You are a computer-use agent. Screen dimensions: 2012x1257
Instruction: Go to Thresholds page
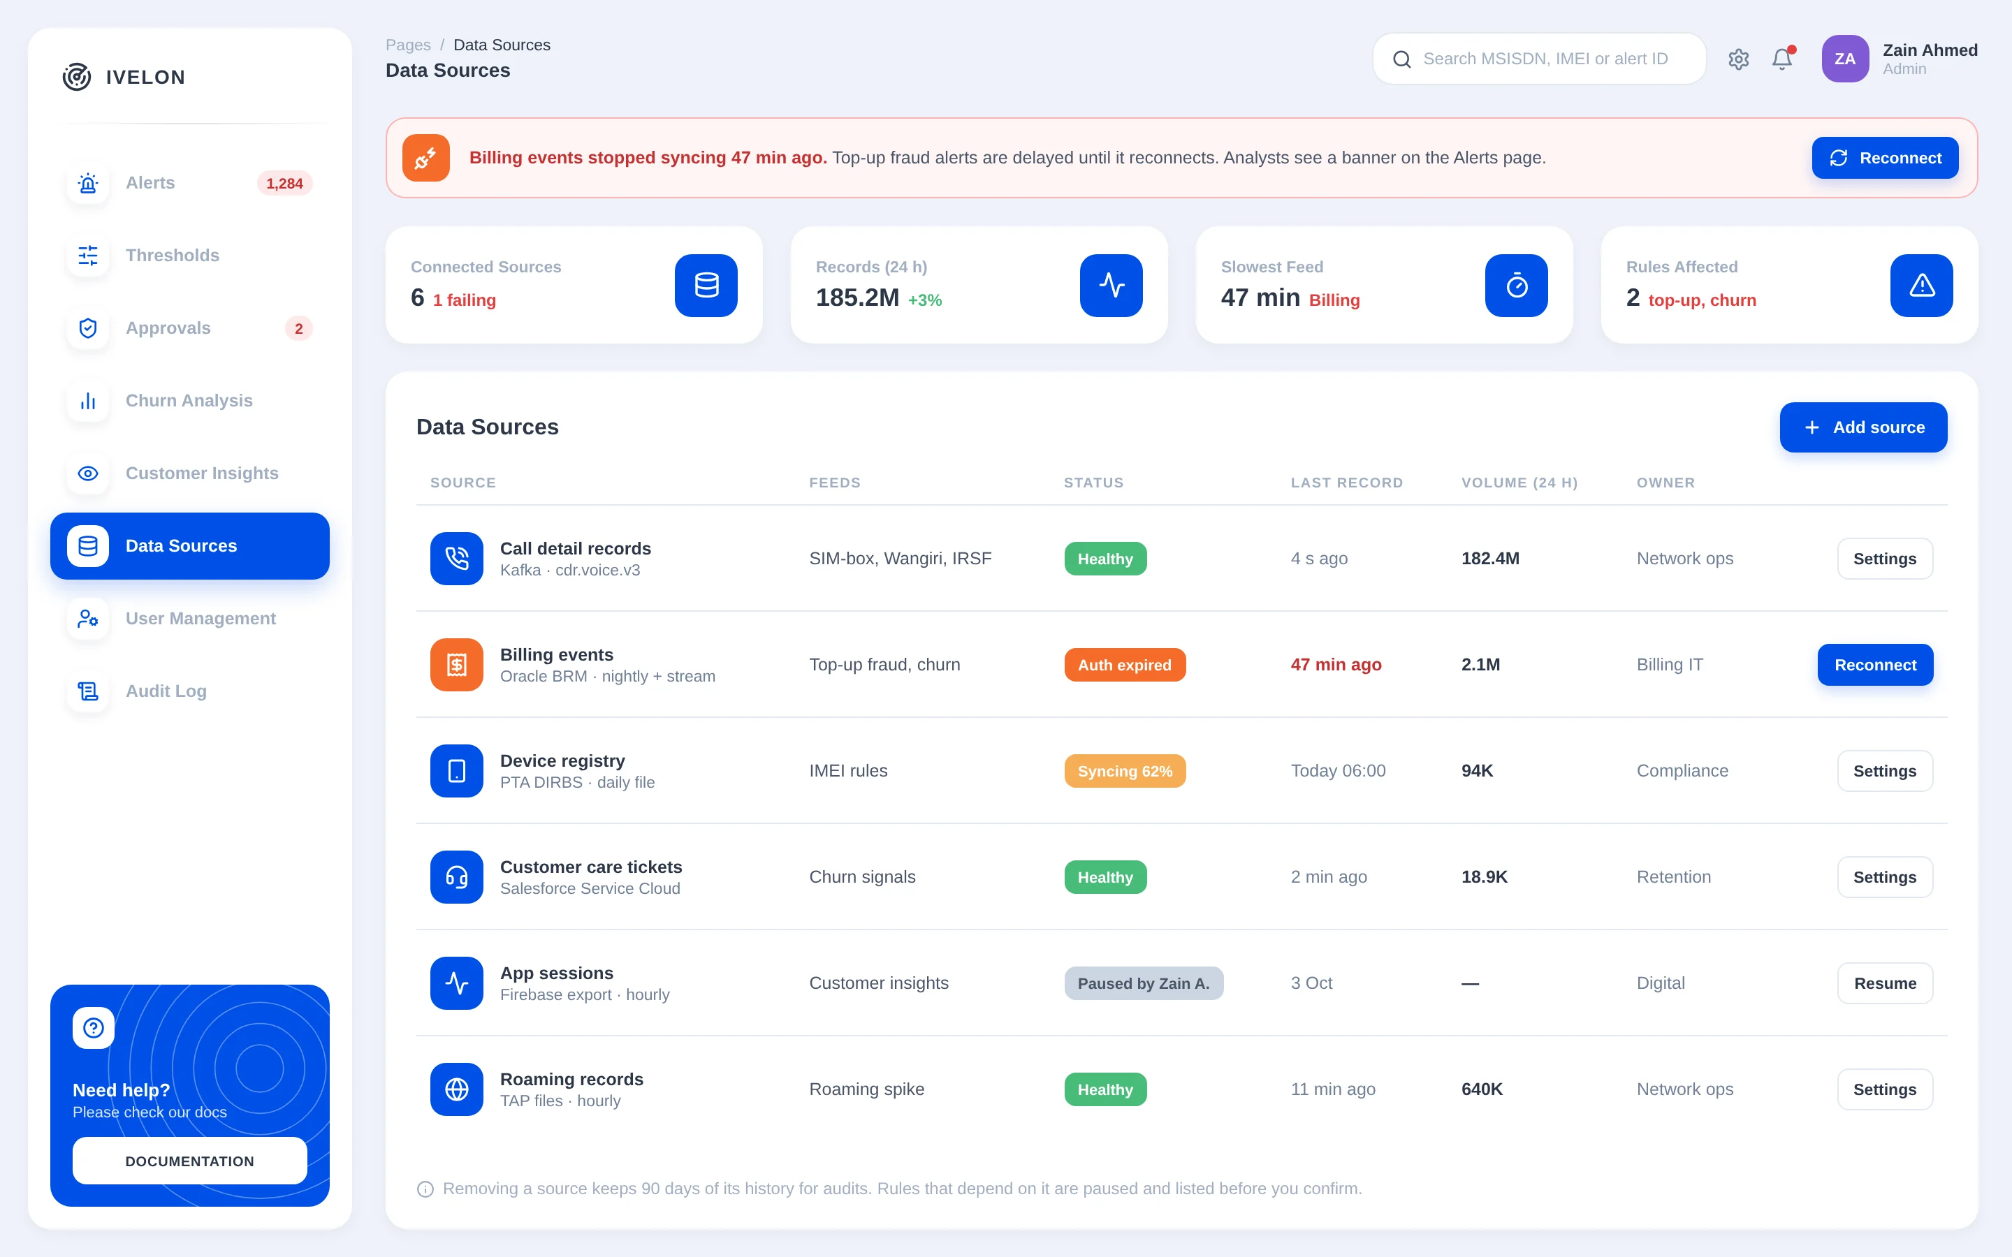189,255
